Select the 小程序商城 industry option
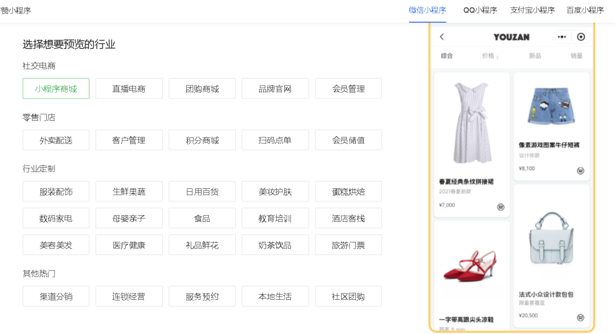Viewport: 615px width, 334px height. 56,89
